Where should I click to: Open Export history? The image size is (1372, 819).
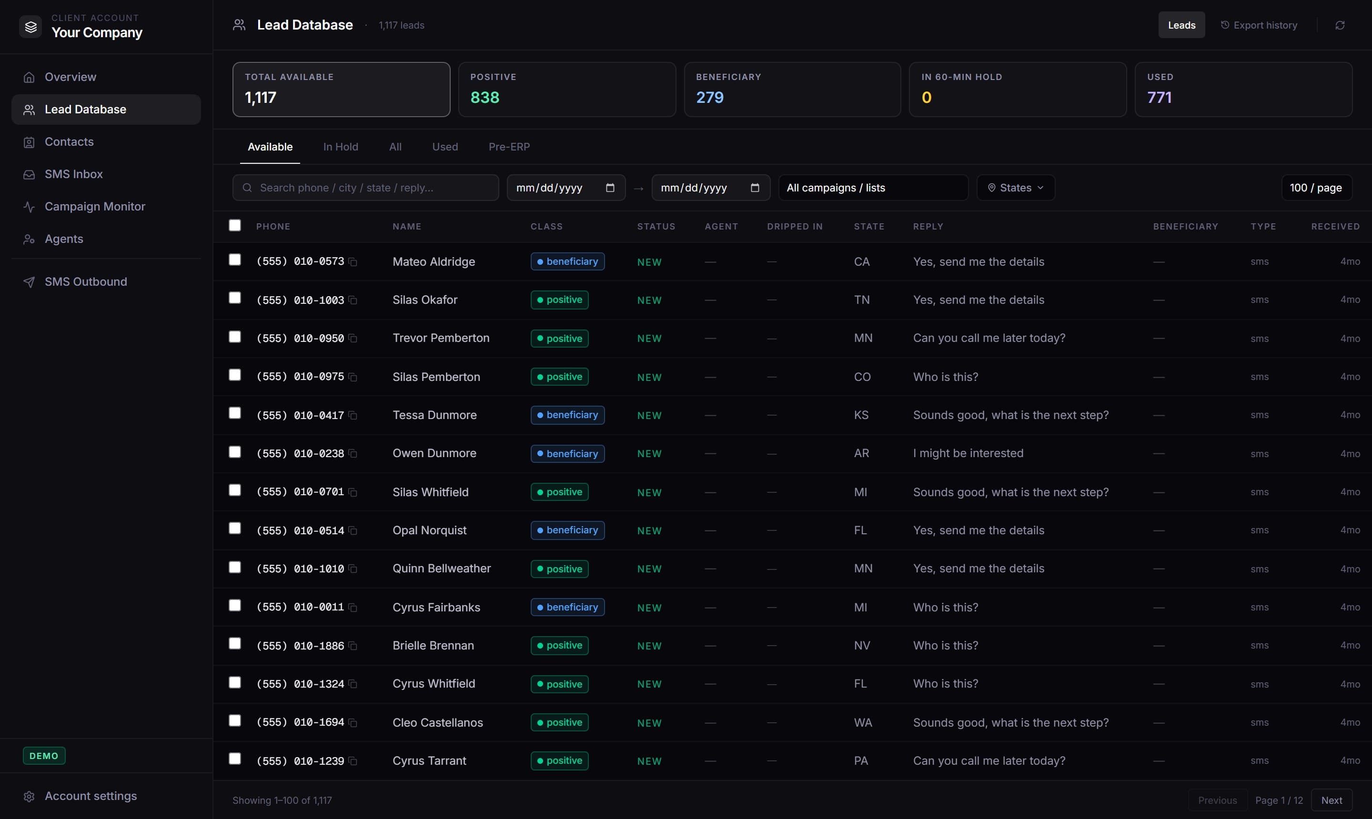[x=1259, y=25]
